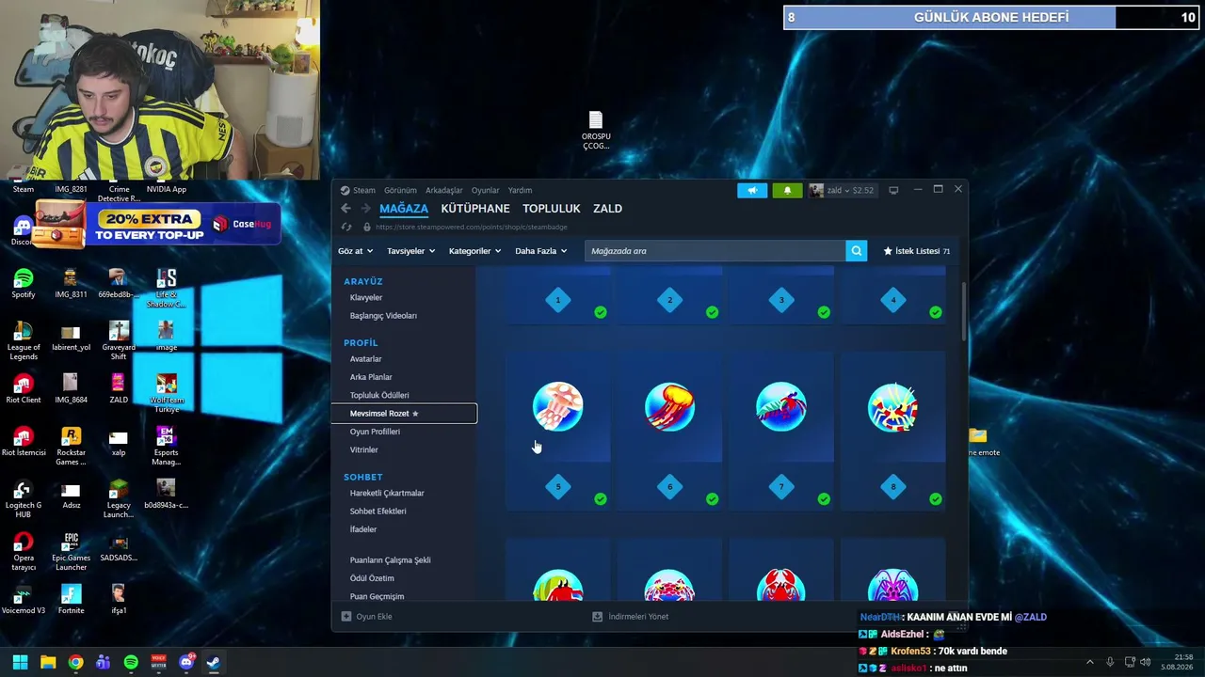Open Chrome from the taskbar
This screenshot has height=677, width=1205.
click(x=75, y=662)
